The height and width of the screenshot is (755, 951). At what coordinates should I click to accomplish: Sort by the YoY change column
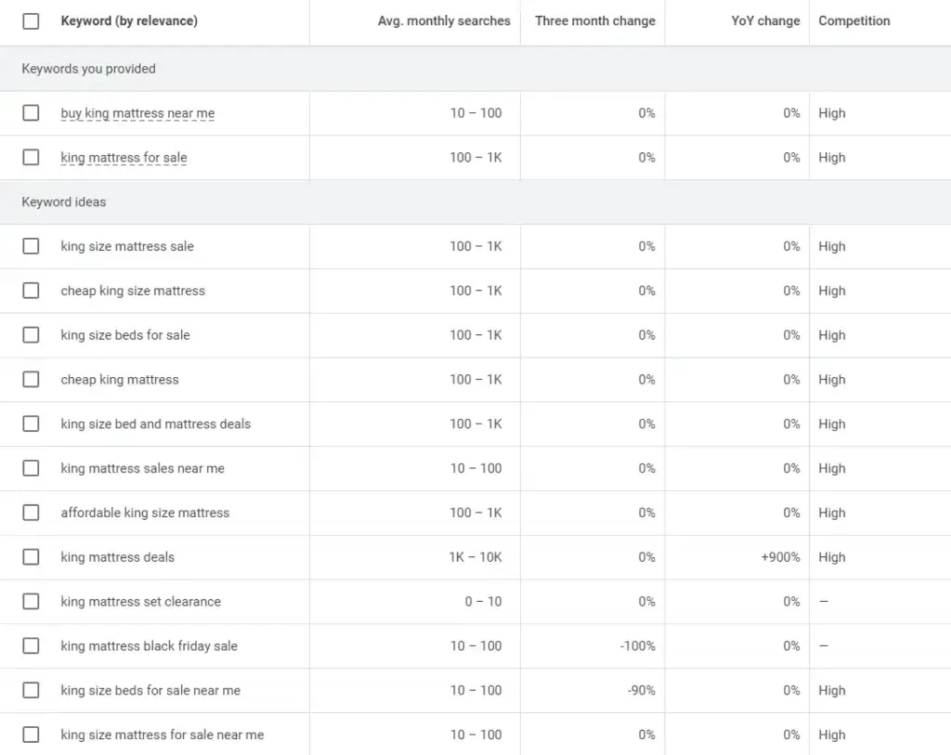tap(765, 20)
